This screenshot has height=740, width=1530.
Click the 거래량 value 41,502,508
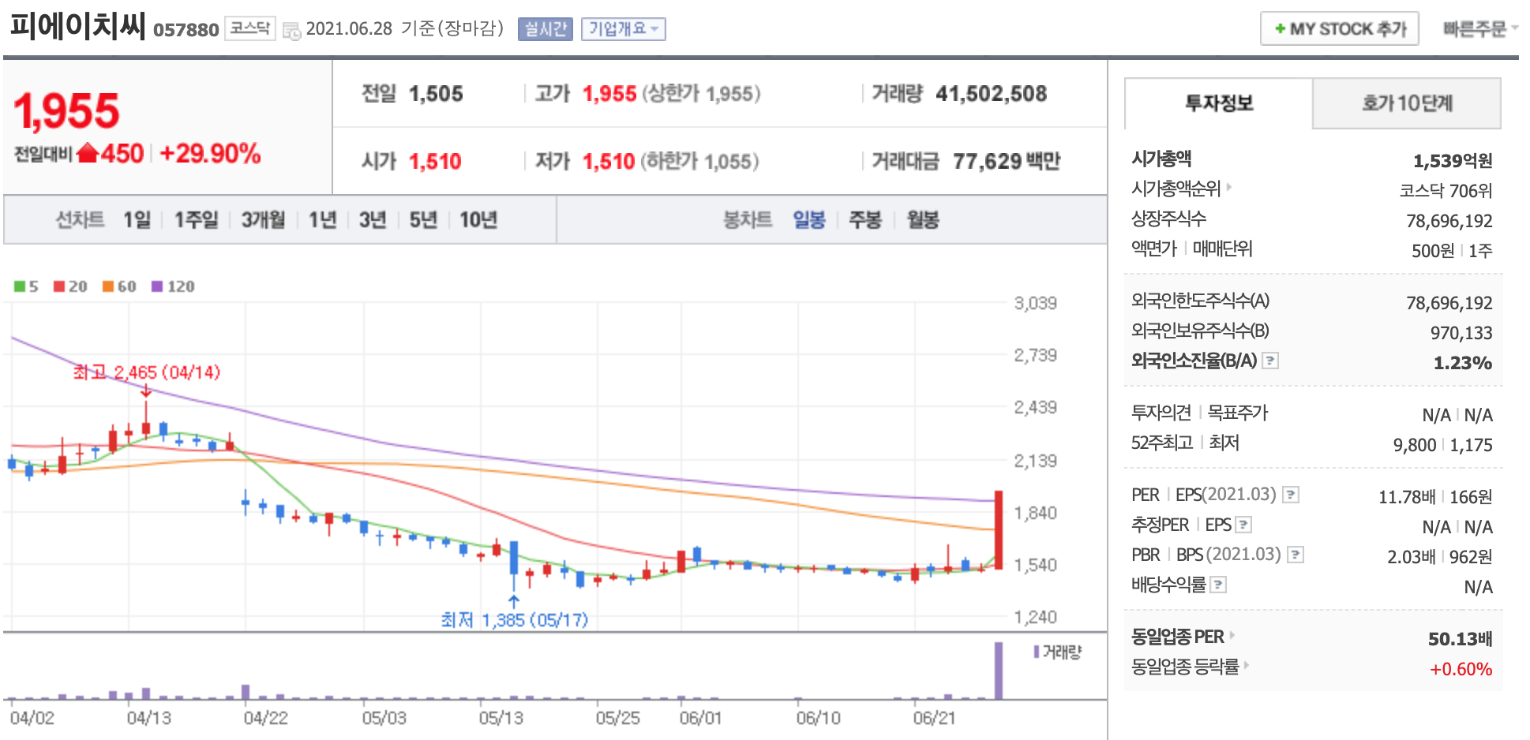pos(992,94)
